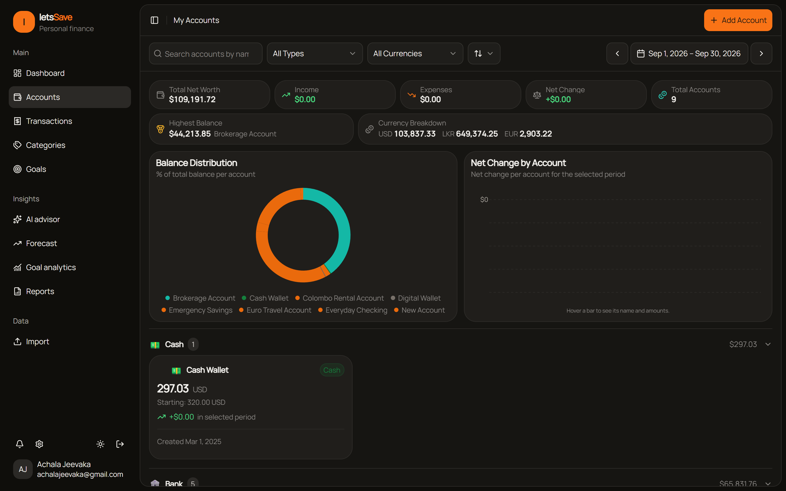The width and height of the screenshot is (786, 491).
Task: Click the AJ user avatar
Action: point(23,469)
